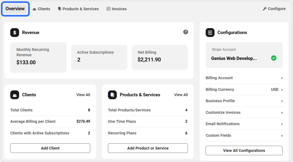Click the Recurring Plans count 6
293x162 pixels.
[x=186, y=133]
